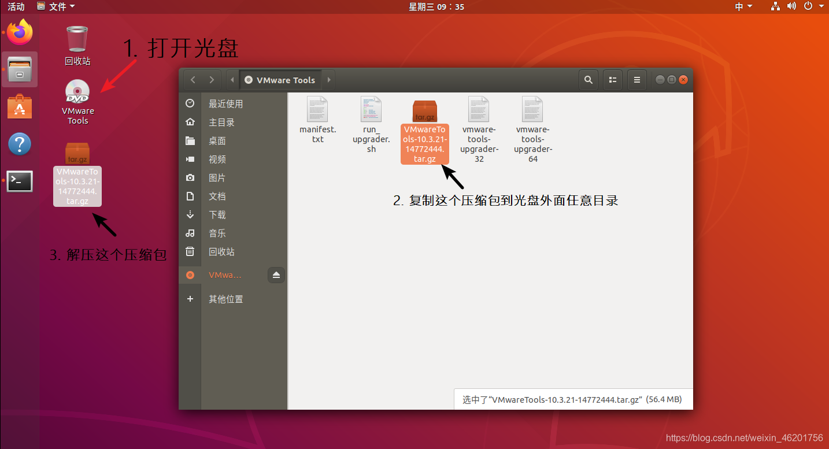The image size is (829, 449).
Task: Select the Trash icon on the desktop
Action: click(x=77, y=46)
